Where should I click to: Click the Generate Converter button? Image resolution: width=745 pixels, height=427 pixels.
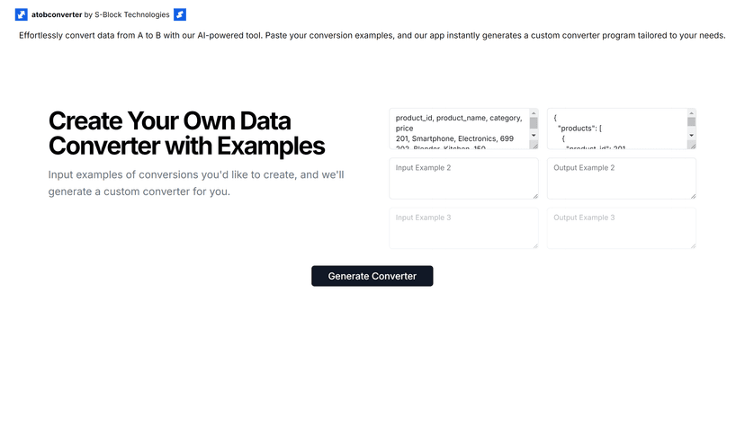372,276
